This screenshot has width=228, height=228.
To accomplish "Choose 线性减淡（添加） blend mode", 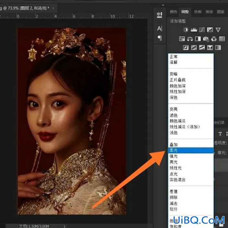I will coord(191,127).
